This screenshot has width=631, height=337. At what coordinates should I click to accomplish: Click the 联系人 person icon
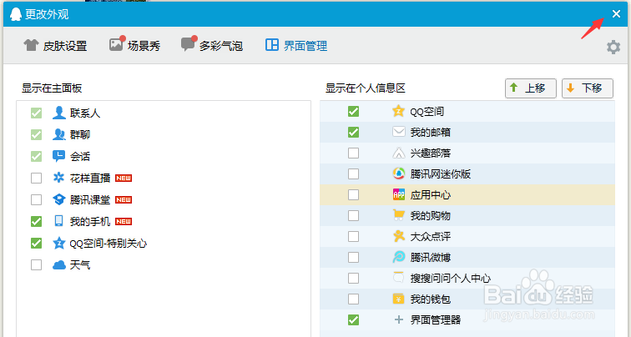[x=58, y=113]
